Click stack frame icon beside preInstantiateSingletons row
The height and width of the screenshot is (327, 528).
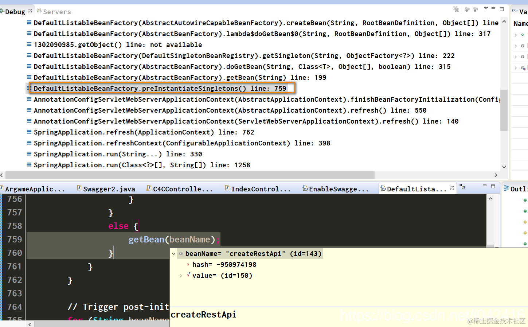29,88
